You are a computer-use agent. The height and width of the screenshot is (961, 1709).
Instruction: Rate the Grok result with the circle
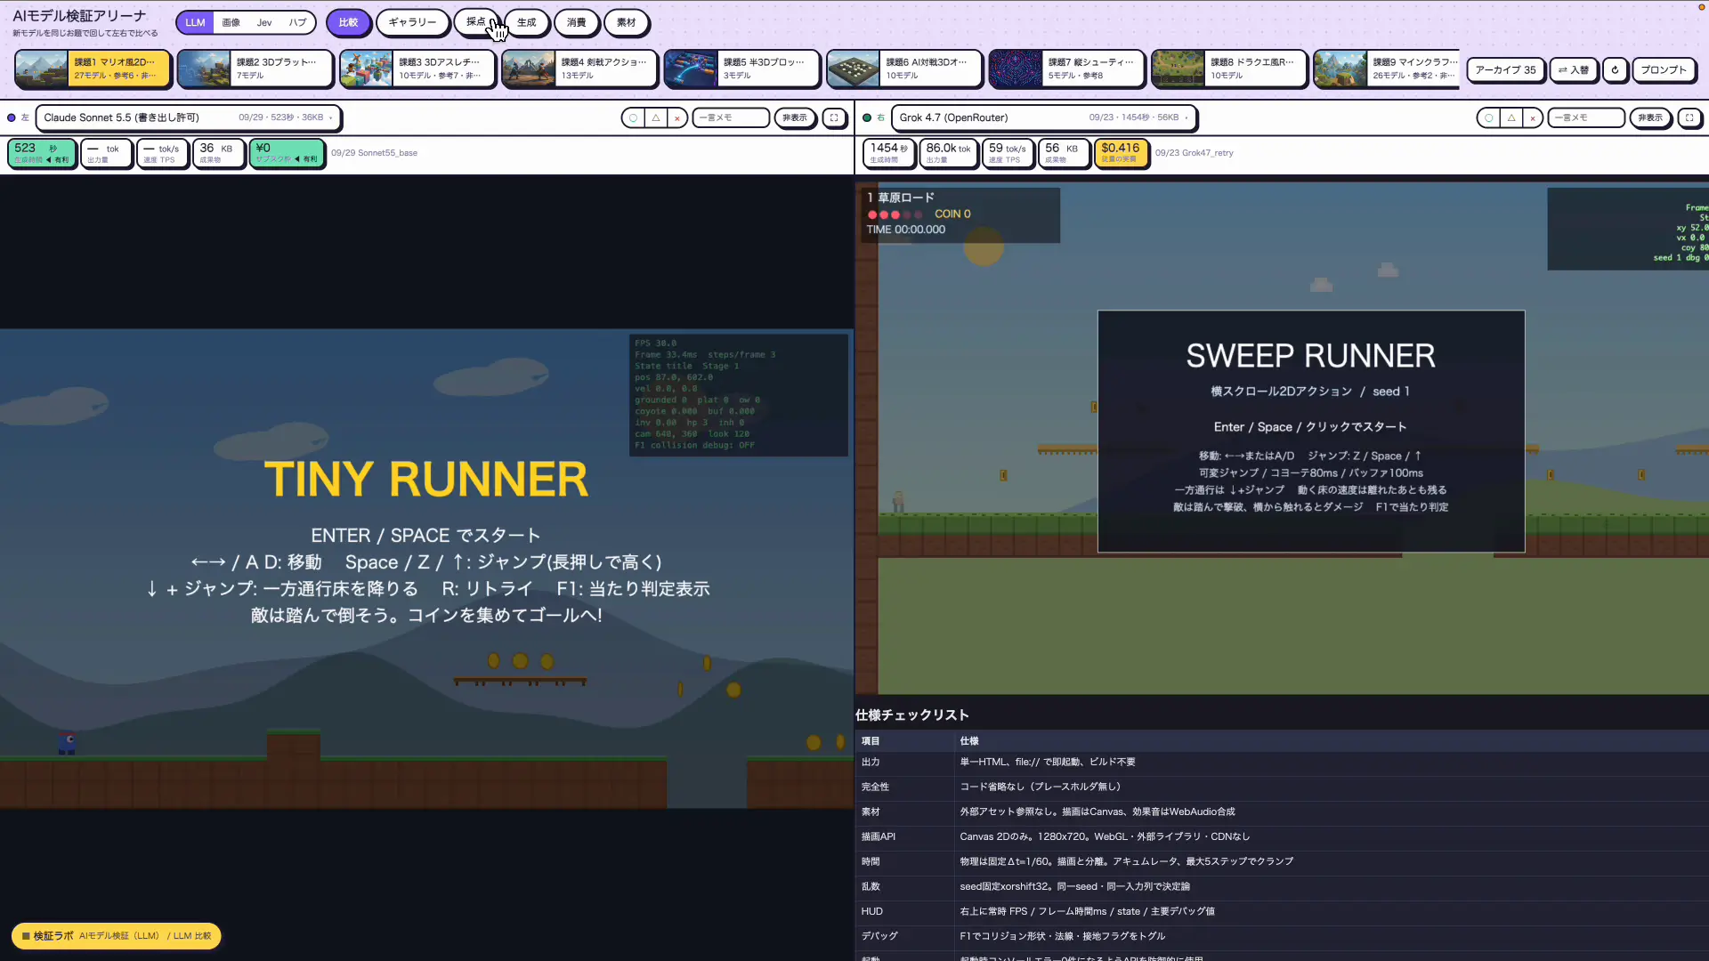pyautogui.click(x=1488, y=117)
